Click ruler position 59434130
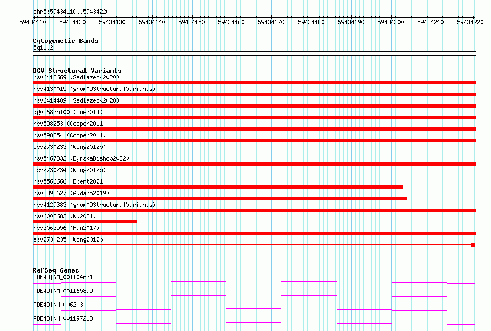Viewport: 491px width, 331px height. (112, 22)
